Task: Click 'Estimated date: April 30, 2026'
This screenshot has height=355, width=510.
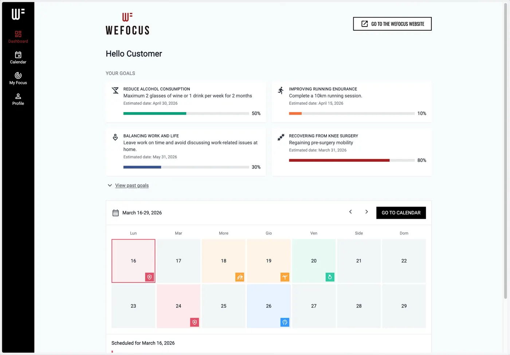Action: 150,103
